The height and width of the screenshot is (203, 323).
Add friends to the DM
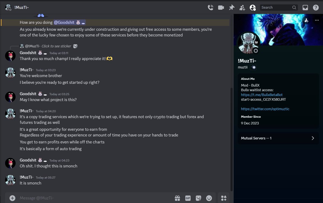(x=242, y=7)
